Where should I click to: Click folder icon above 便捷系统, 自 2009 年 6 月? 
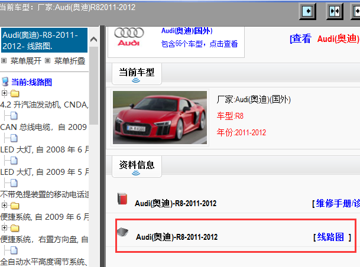(15, 206)
